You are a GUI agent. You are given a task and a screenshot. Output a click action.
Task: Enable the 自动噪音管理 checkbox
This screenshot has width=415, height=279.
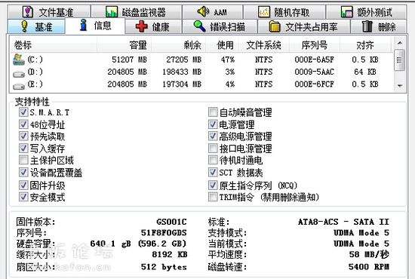tap(213, 112)
